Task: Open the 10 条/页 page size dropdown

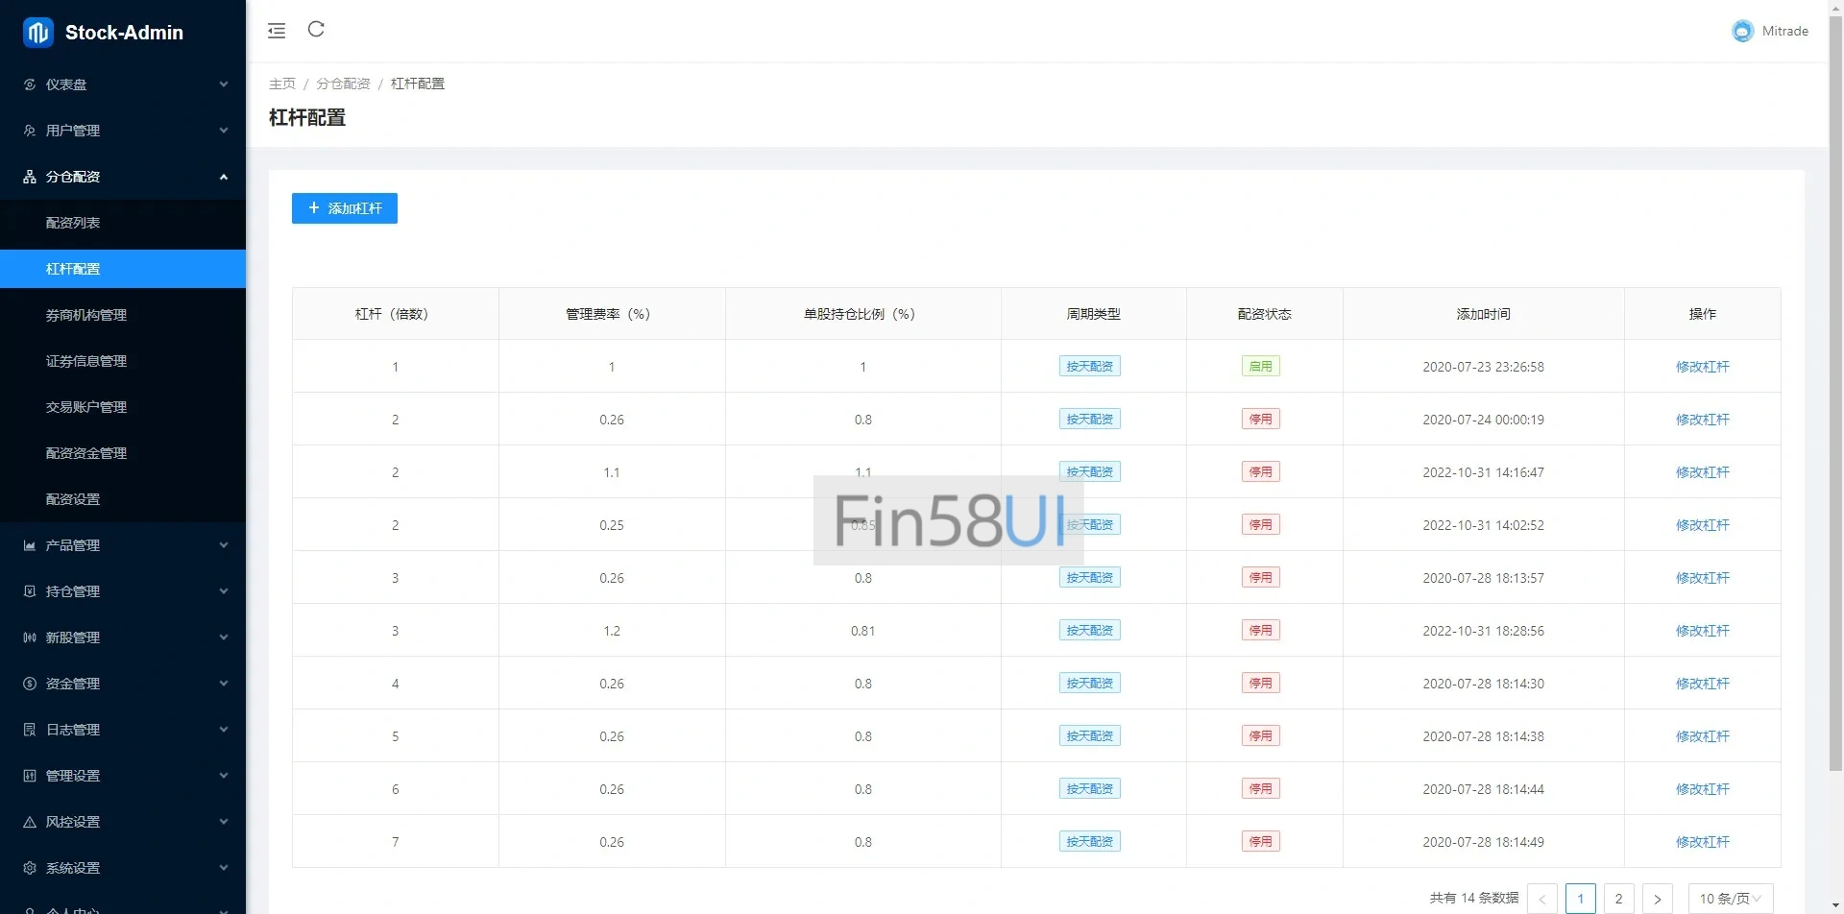Action: 1730,899
